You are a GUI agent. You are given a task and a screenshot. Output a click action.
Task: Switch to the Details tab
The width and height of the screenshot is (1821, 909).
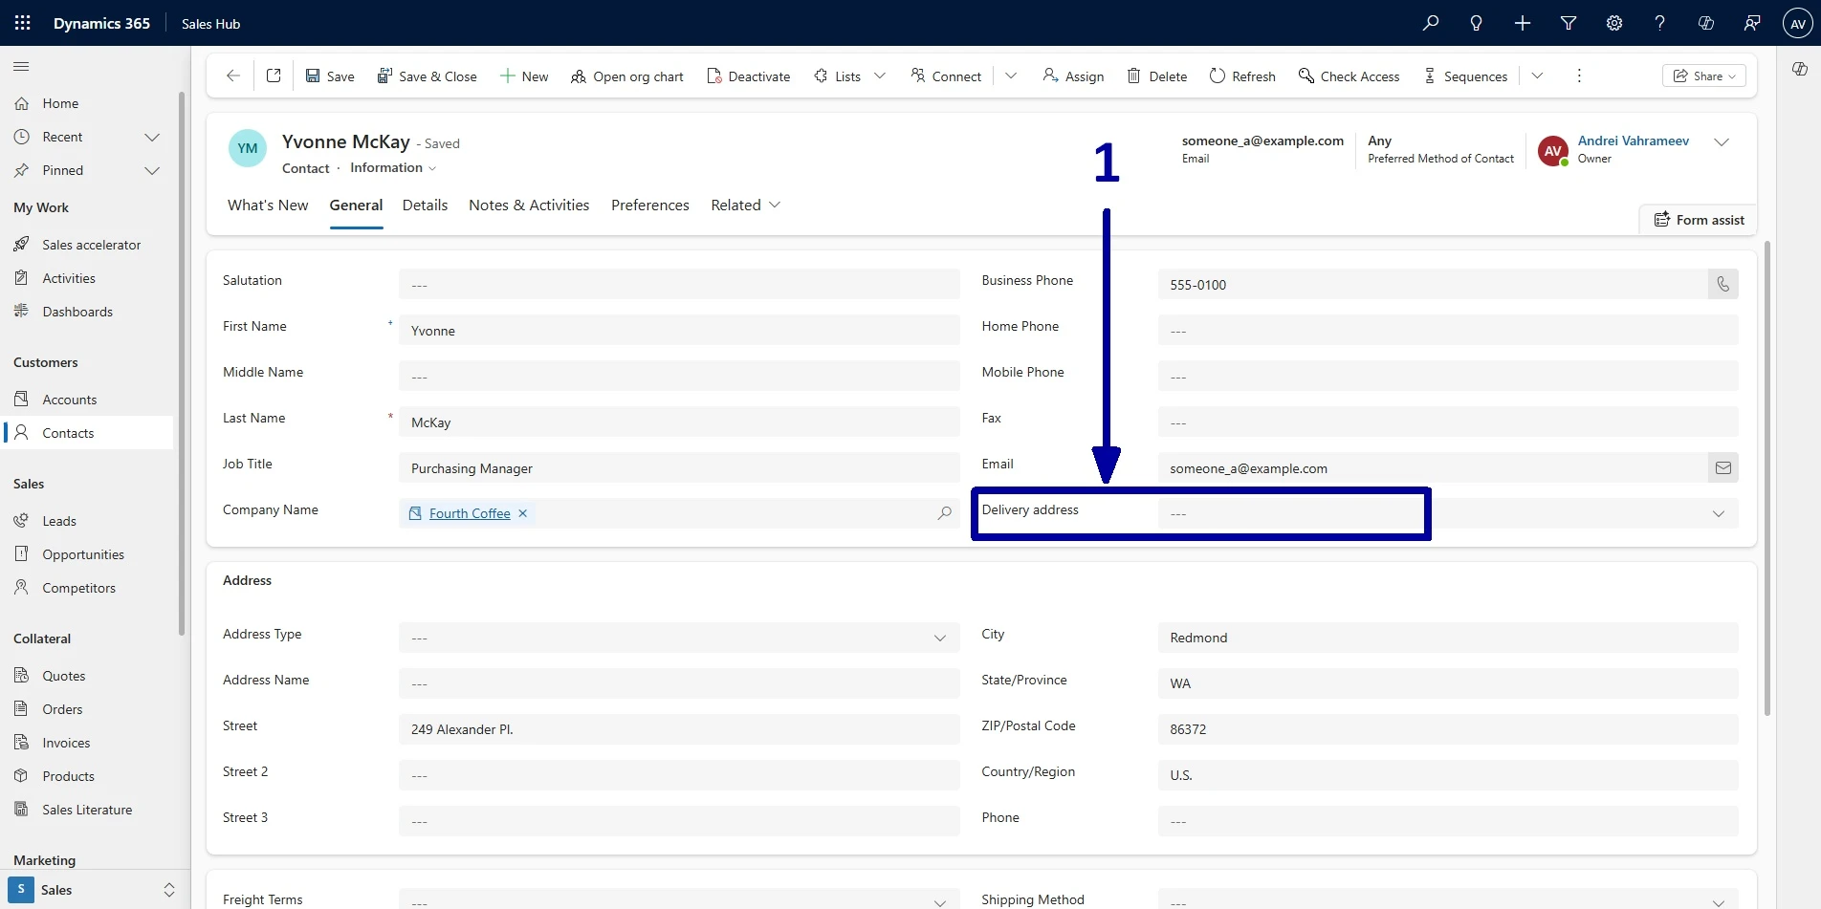[x=425, y=205]
